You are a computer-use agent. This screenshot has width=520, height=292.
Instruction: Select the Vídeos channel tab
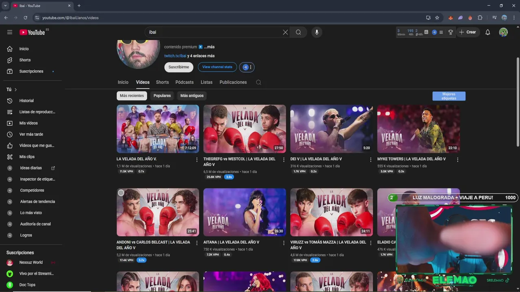coord(143,82)
